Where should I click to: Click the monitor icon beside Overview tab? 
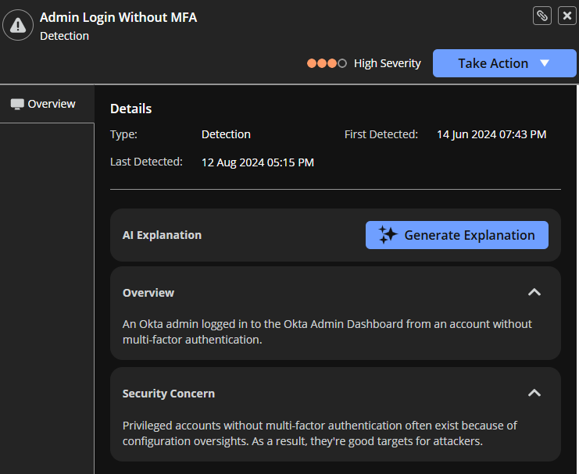[x=17, y=104]
